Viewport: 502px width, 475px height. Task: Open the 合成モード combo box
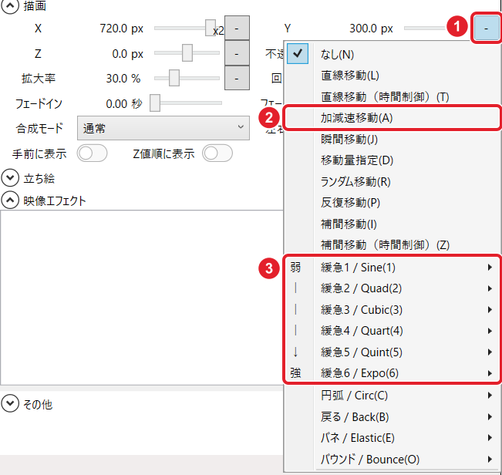pyautogui.click(x=163, y=128)
